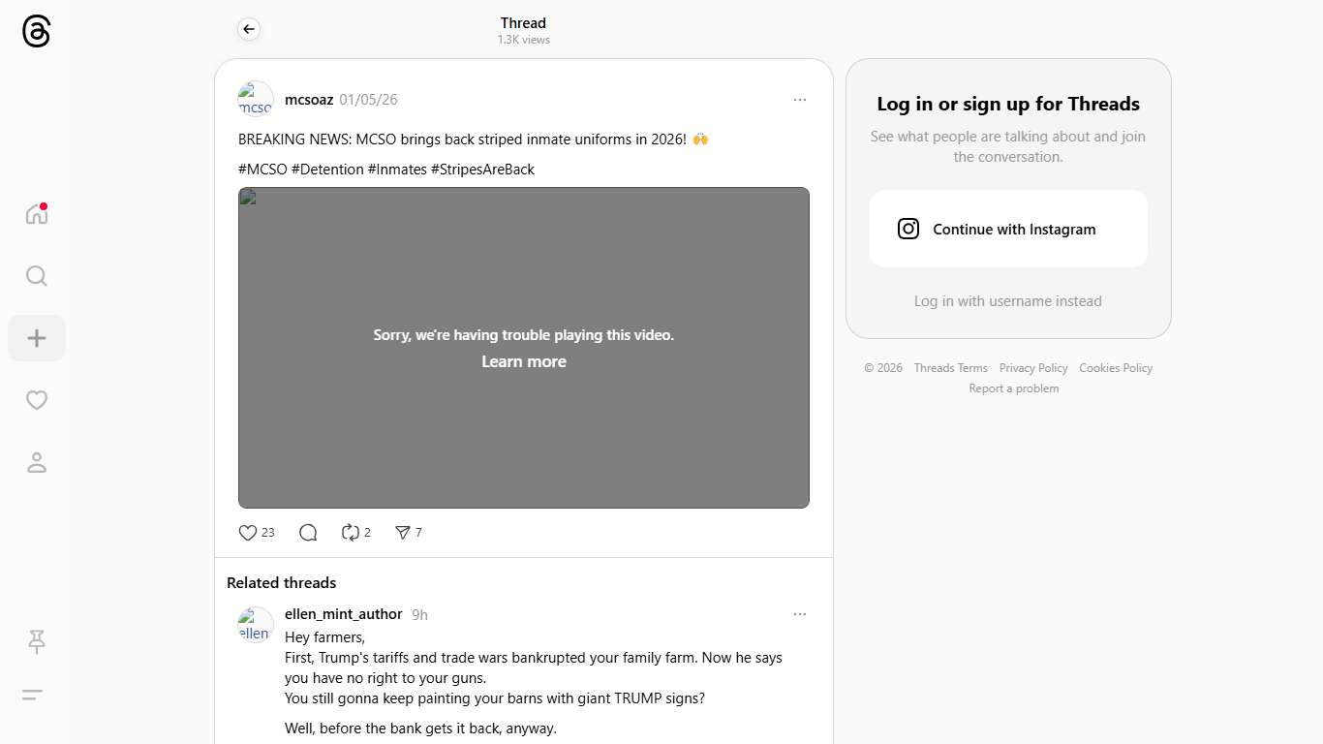Open the Threads logo home link

[36, 31]
